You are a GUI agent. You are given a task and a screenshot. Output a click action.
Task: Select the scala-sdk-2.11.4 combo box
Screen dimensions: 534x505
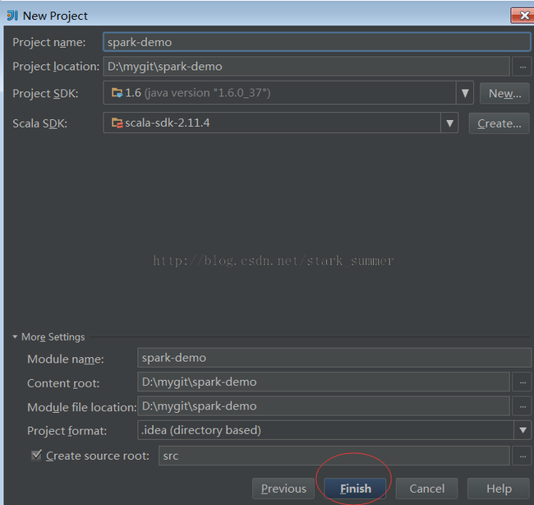coord(281,123)
